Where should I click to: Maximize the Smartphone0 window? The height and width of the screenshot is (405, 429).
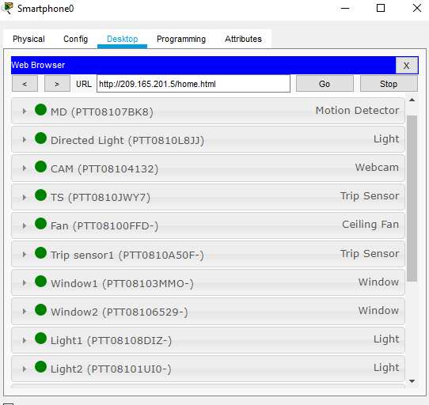(x=381, y=8)
